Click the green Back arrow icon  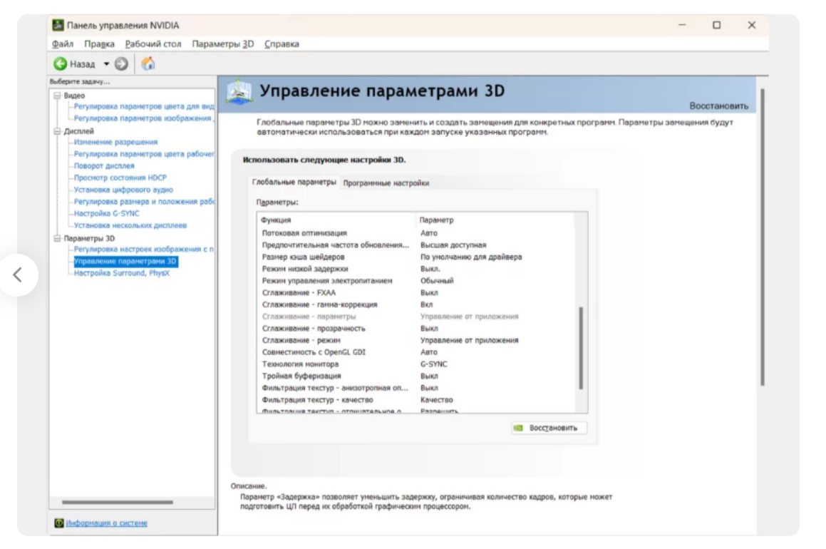[60, 63]
